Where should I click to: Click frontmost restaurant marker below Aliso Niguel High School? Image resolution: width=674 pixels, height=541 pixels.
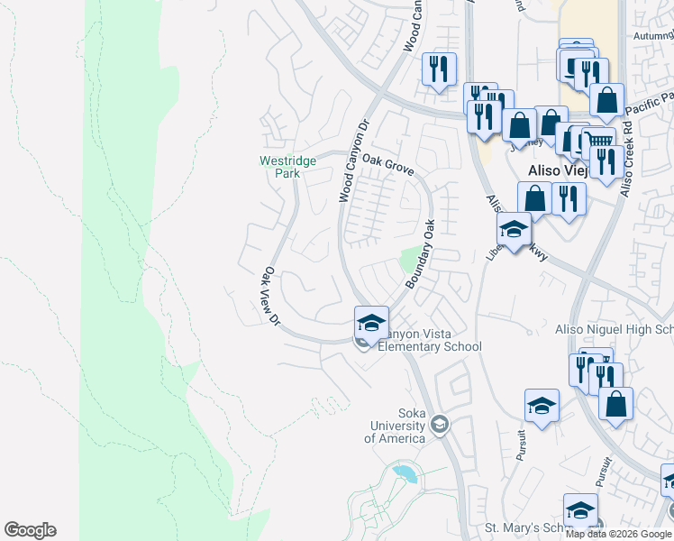(x=606, y=381)
